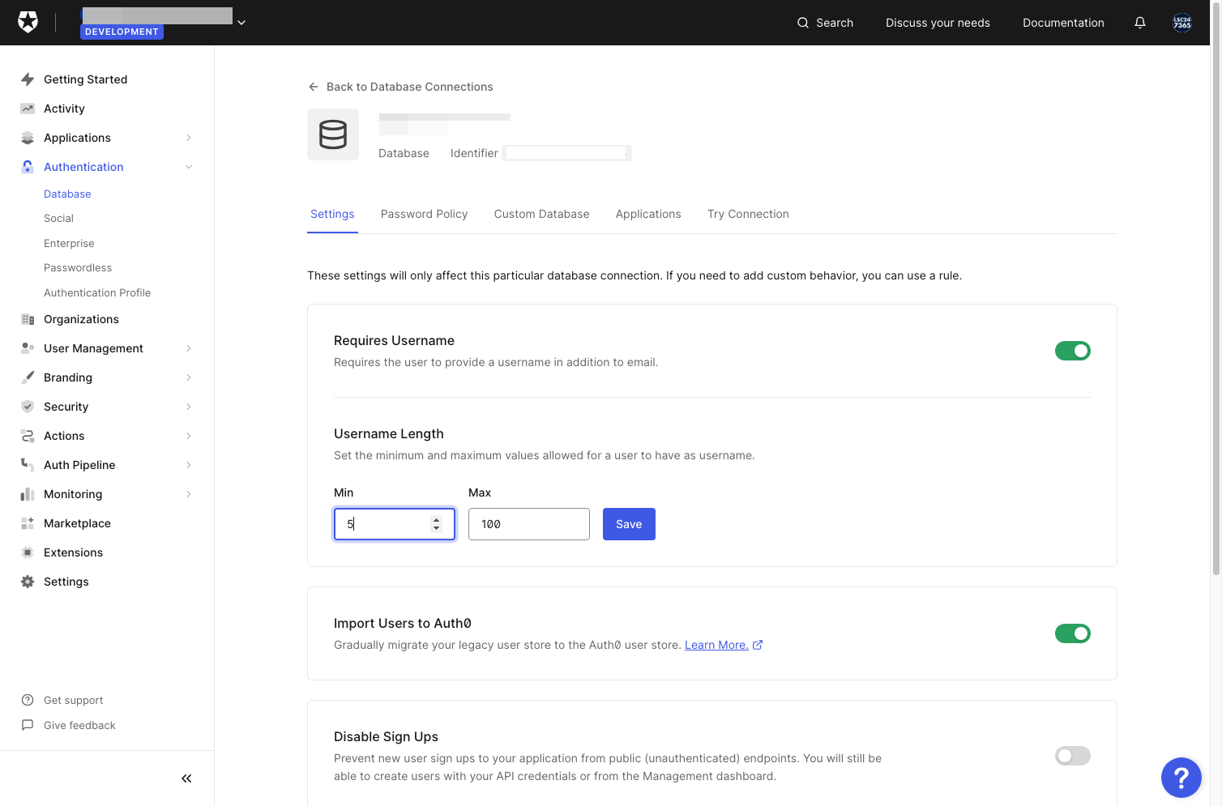Screen dimensions: 1222x806
Task: Open the user avatar menu
Action: [1182, 23]
